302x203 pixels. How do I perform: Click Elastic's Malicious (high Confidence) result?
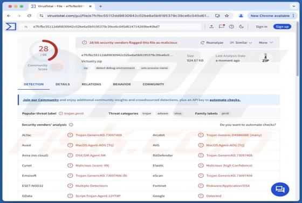[229, 165]
